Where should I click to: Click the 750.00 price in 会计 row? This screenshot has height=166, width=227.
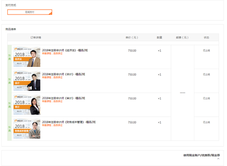132,75
